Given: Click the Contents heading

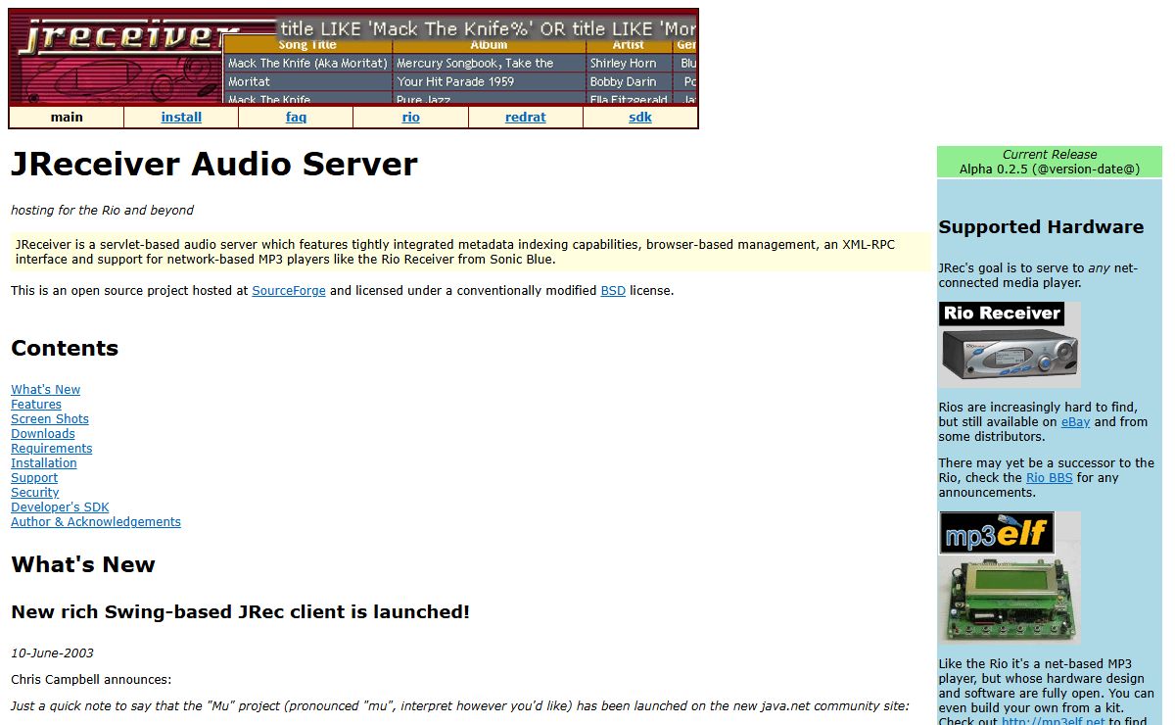Looking at the screenshot, I should click(x=65, y=349).
